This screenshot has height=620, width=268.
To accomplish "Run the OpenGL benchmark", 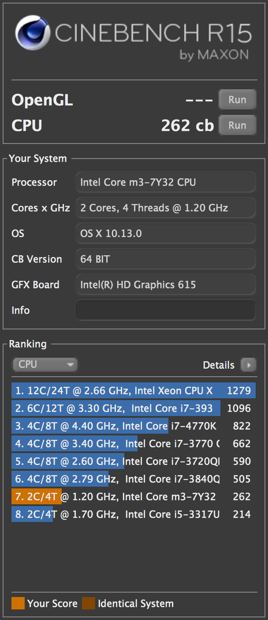I will click(x=237, y=99).
